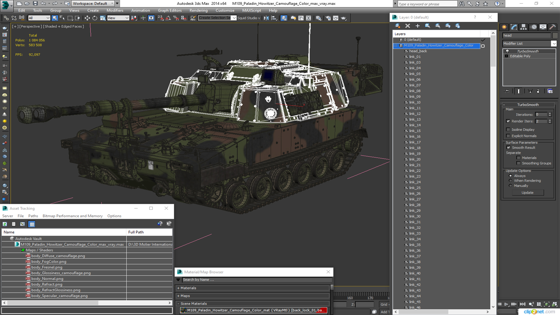The image size is (560, 315).
Task: Open the Display command panel tab
Action: click(543, 27)
